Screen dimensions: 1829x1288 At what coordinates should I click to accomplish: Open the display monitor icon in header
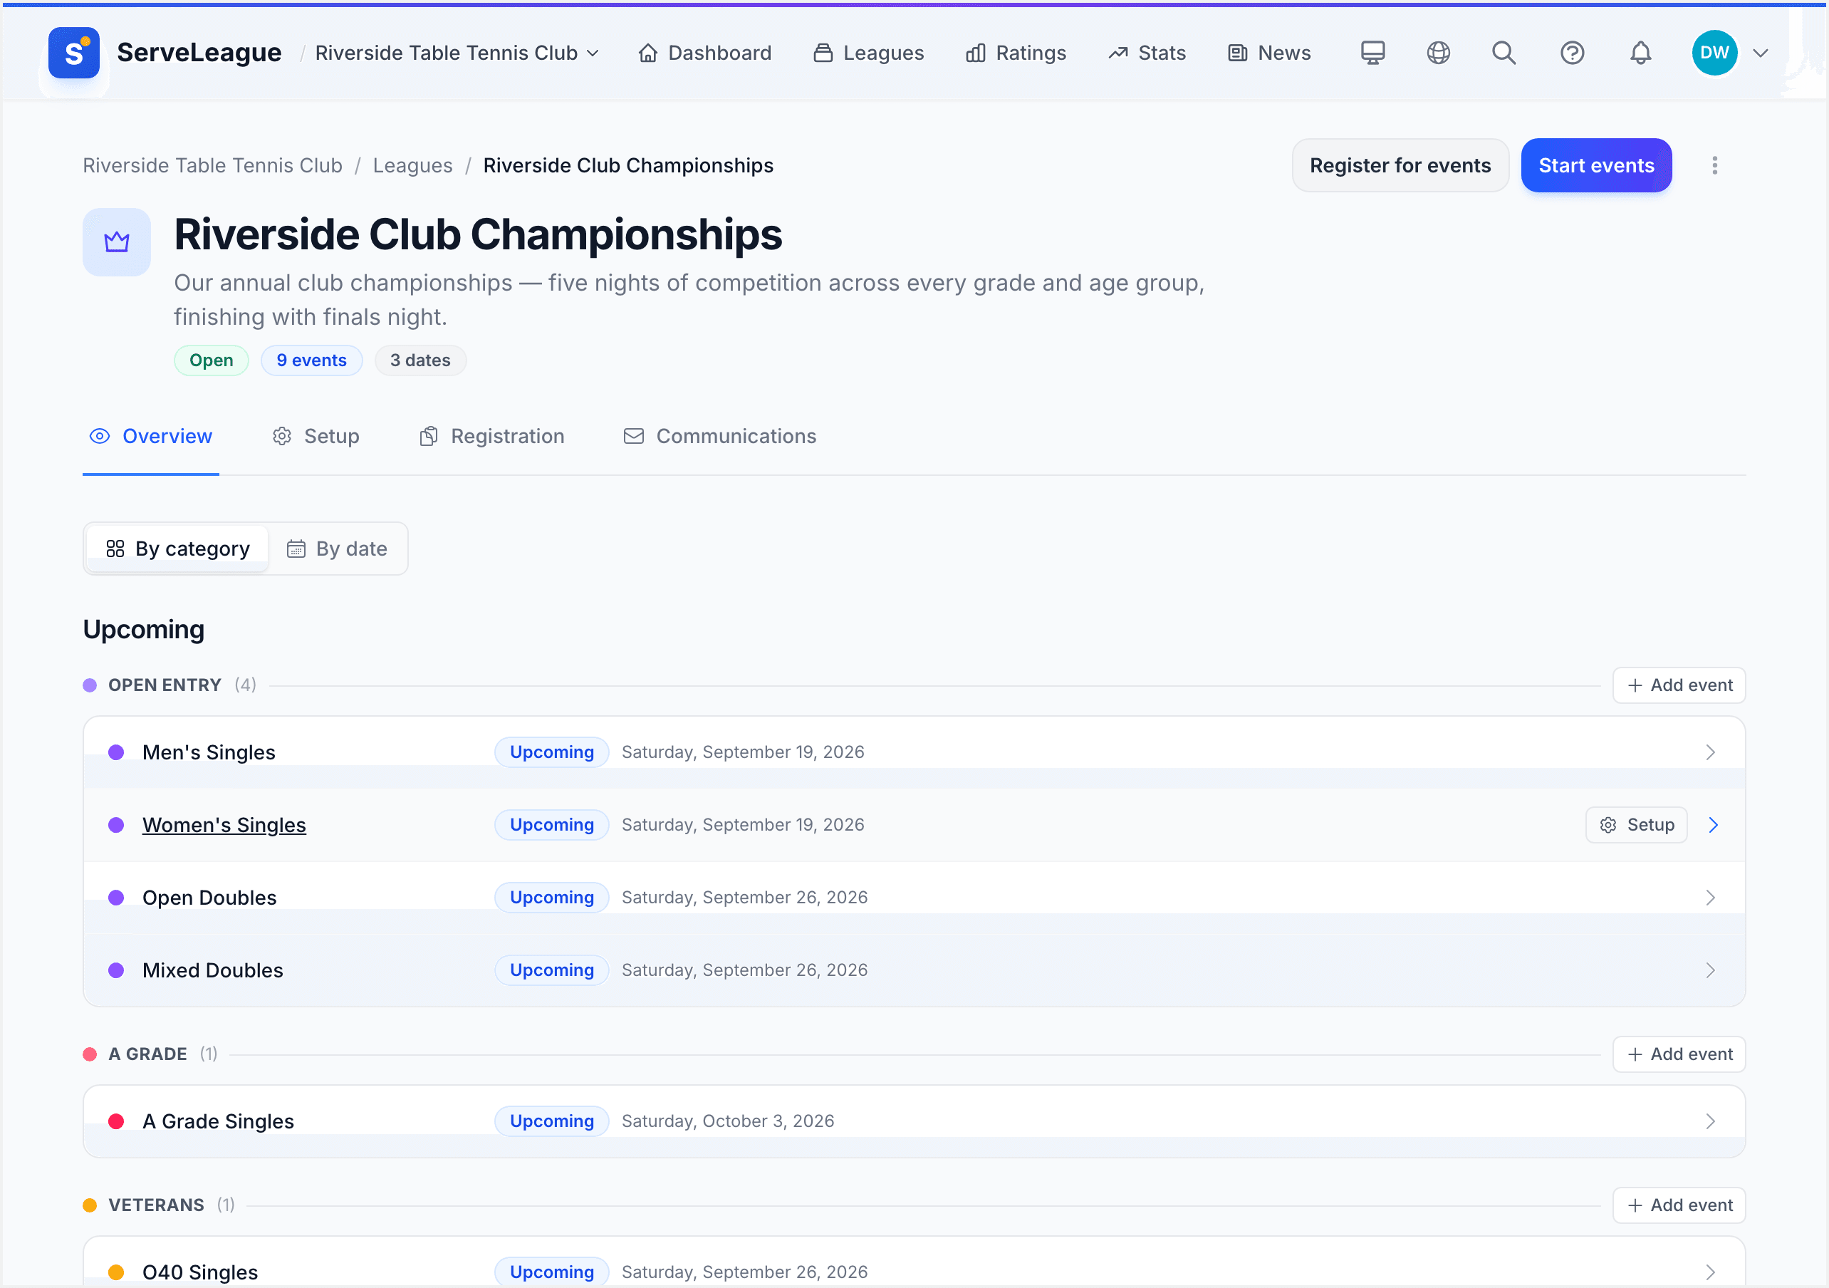[1372, 53]
